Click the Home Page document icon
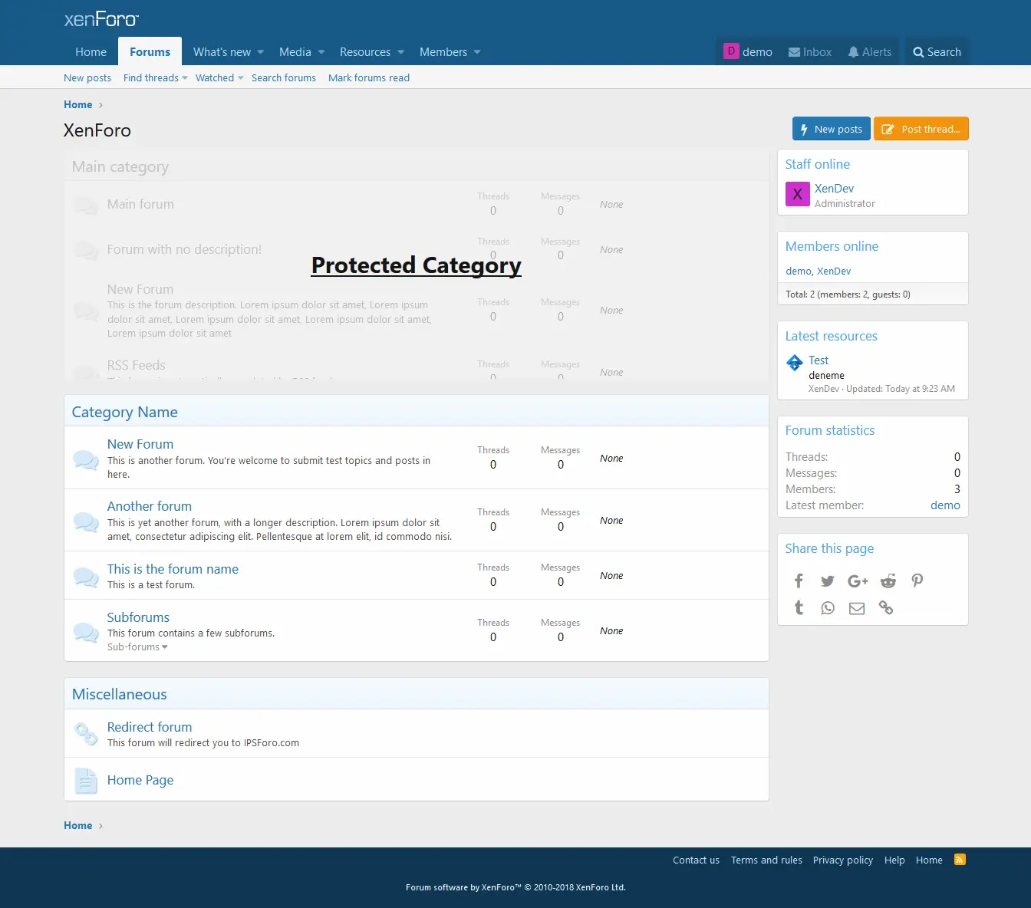The height and width of the screenshot is (908, 1031). pyautogui.click(x=86, y=780)
